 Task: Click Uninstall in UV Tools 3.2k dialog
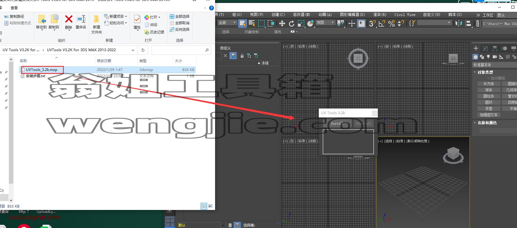[x=363, y=123]
